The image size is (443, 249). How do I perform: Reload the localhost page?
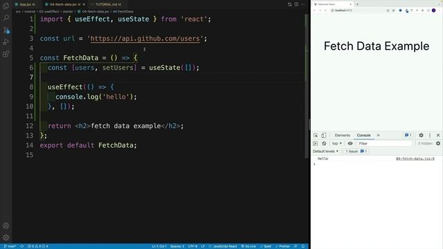325,10
